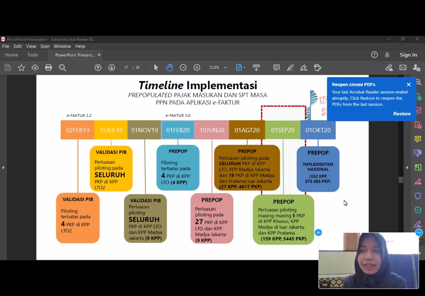The height and width of the screenshot is (296, 425).
Task: Open the View menu
Action: tap(31, 46)
